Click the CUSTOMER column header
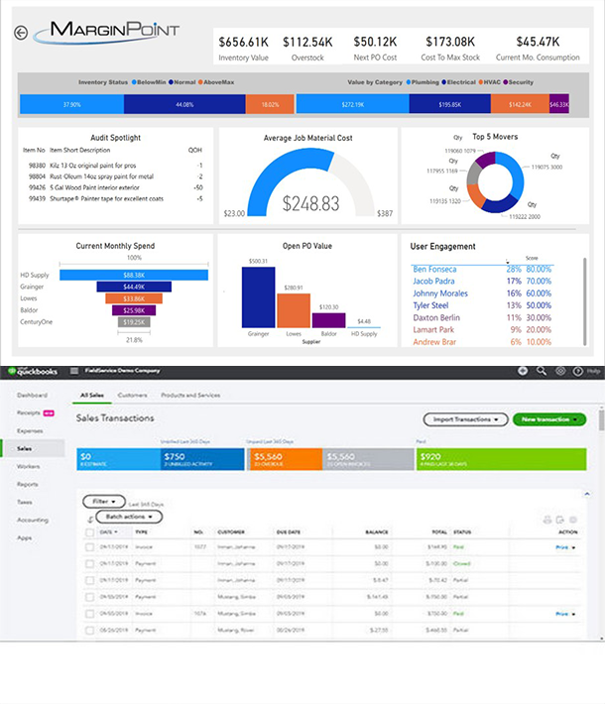Image resolution: width=605 pixels, height=704 pixels. 231,532
